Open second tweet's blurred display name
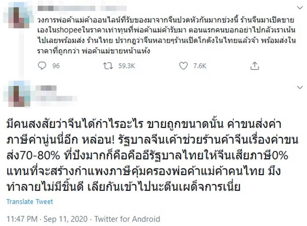This screenshot has height=226, width=307. click(x=48, y=89)
